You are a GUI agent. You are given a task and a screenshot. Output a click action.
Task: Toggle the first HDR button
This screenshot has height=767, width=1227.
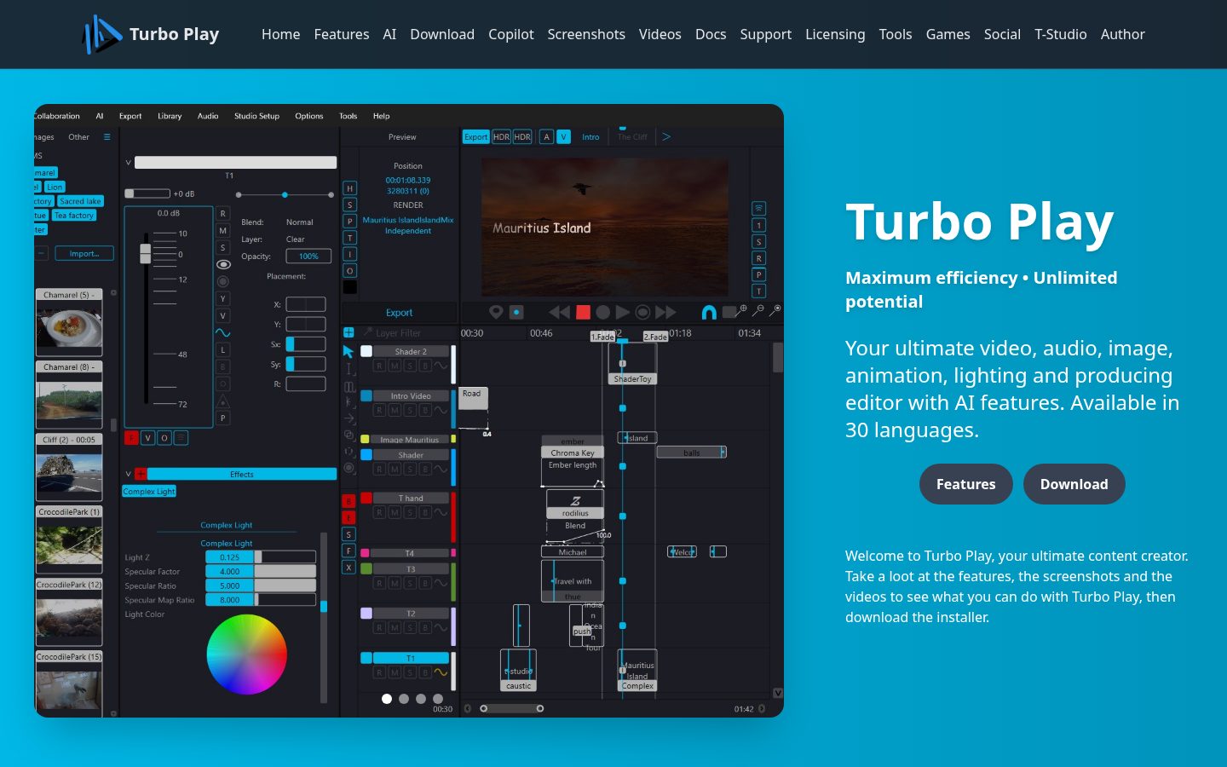[501, 136]
